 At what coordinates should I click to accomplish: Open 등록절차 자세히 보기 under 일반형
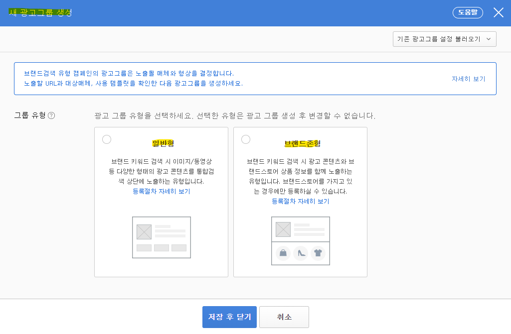pos(162,192)
